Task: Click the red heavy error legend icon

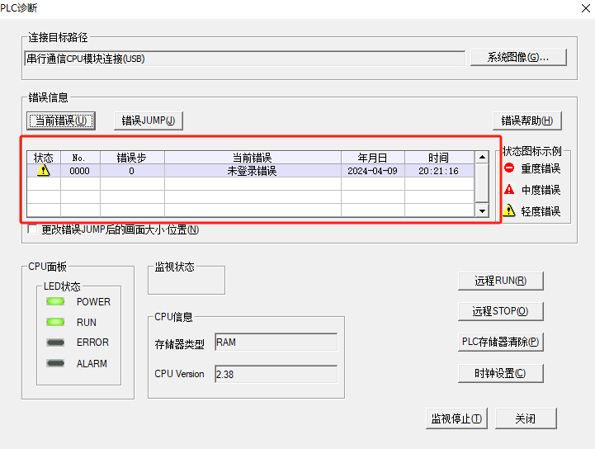Action: [x=509, y=168]
